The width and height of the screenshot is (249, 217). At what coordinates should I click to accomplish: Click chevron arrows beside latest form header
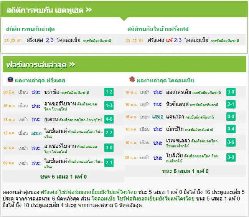tap(72, 65)
